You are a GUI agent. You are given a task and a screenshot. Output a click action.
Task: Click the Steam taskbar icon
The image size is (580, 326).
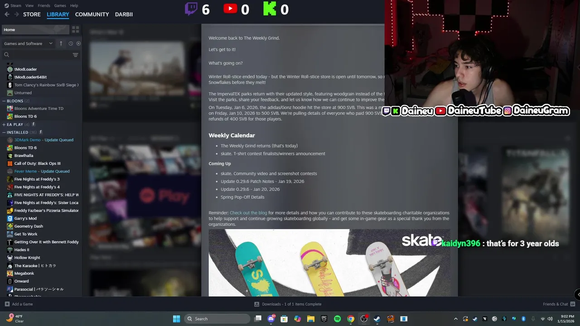(x=377, y=319)
